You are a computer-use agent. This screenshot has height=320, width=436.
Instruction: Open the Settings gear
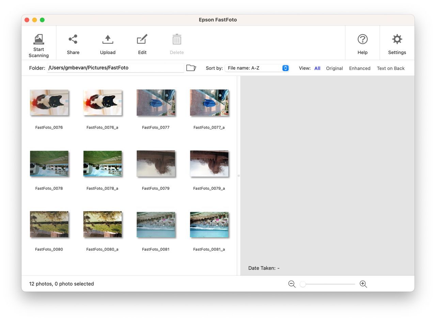[397, 39]
